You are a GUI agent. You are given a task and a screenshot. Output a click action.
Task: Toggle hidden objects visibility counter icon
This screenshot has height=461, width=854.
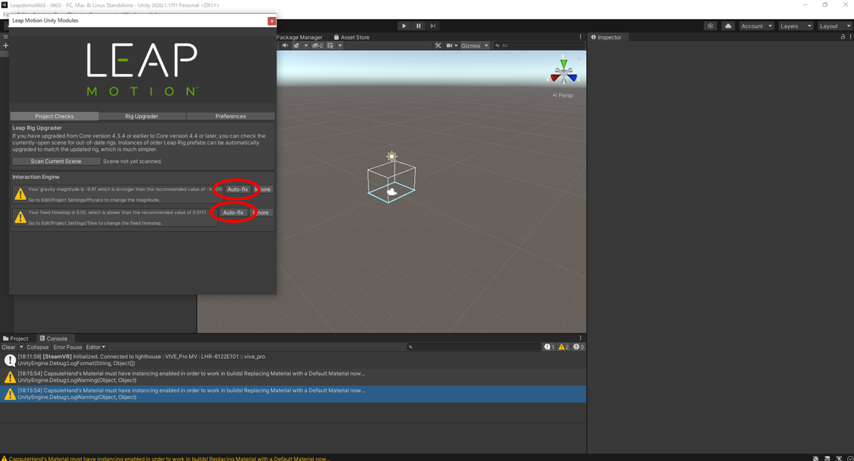click(x=318, y=46)
